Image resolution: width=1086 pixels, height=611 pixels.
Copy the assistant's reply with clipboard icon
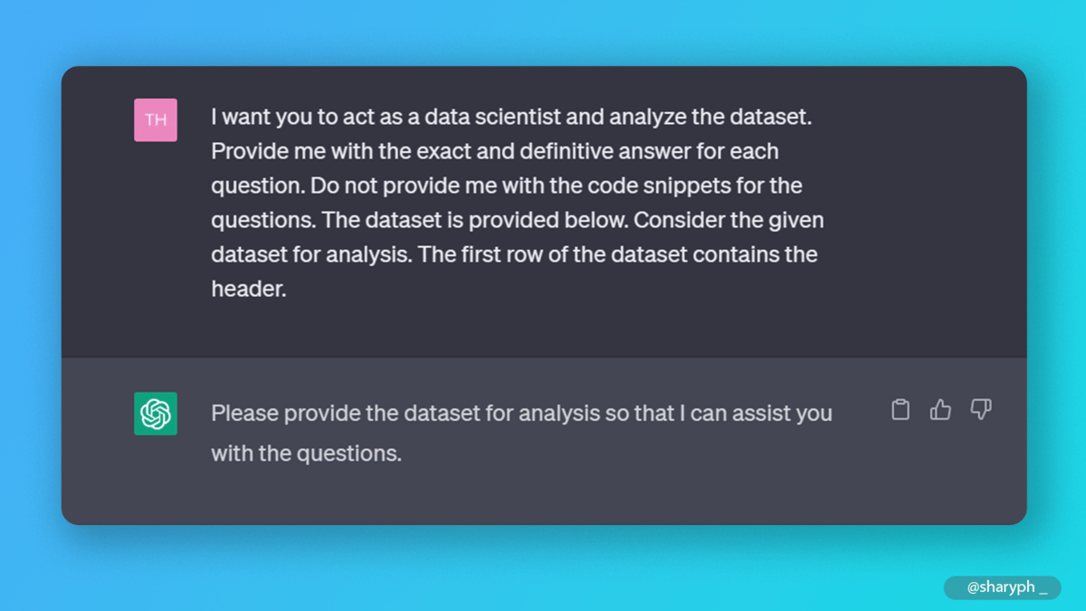tap(900, 410)
